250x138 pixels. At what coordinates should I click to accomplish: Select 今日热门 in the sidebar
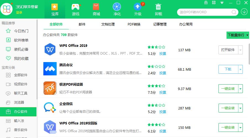18,31
